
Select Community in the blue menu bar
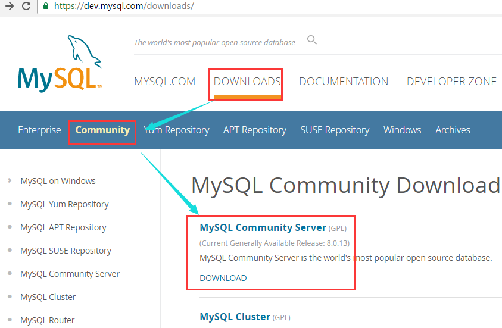tap(102, 130)
